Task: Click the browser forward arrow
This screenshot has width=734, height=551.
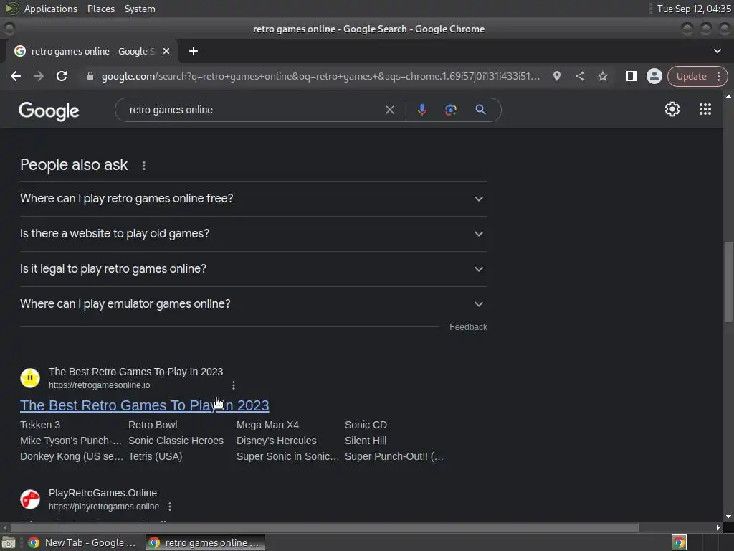Action: 39,76
